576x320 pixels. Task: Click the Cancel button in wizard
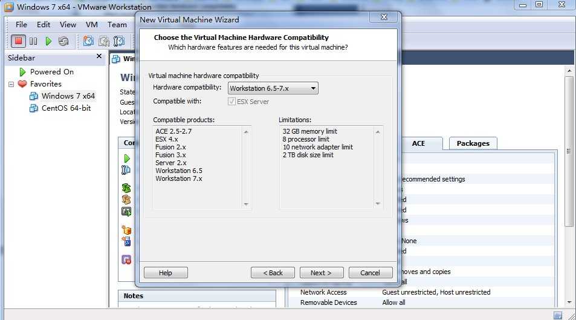[x=371, y=273]
